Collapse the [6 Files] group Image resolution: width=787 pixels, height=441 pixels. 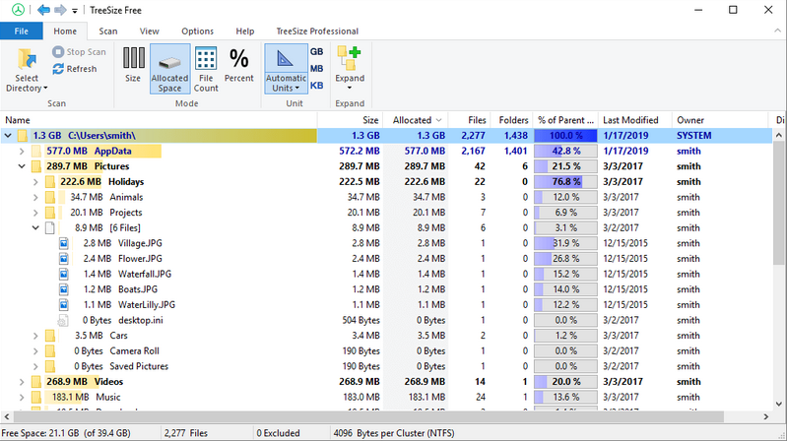point(35,227)
